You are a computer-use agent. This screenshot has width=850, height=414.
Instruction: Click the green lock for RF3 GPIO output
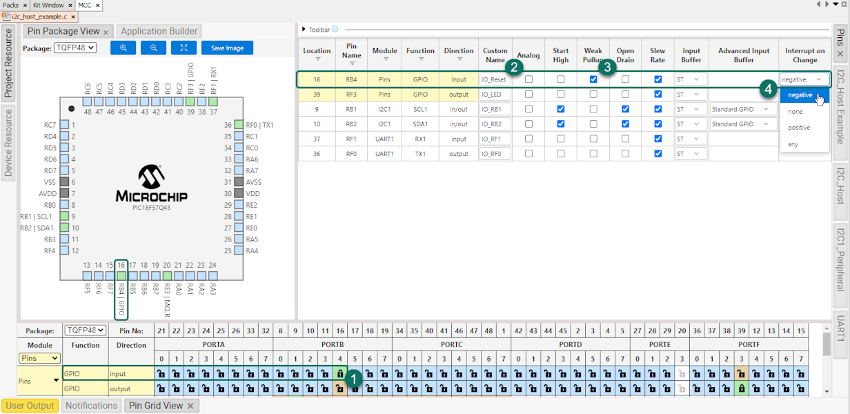pyautogui.click(x=742, y=388)
